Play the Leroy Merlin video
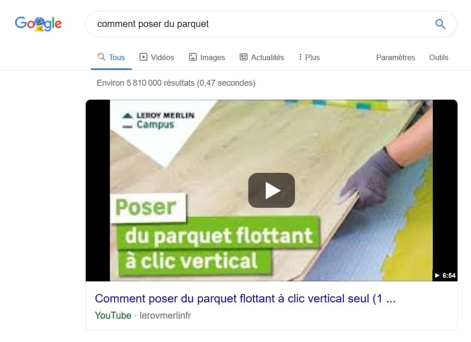The width and height of the screenshot is (471, 342). pos(271,190)
